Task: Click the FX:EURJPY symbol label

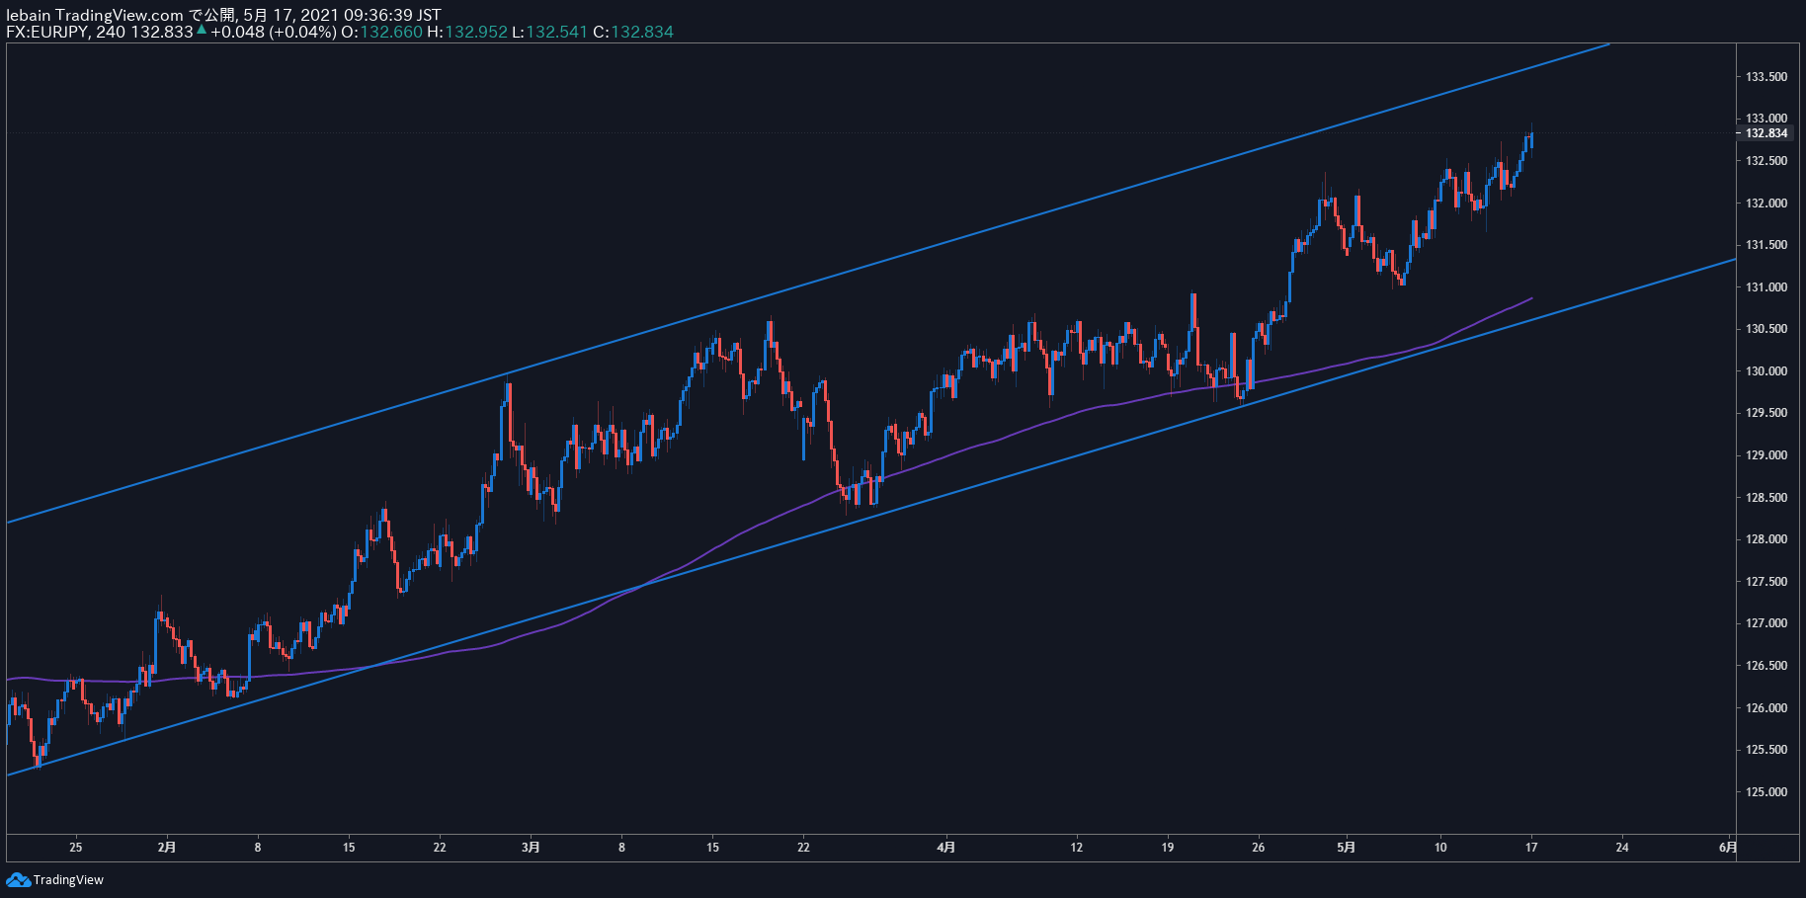Action: click(48, 32)
